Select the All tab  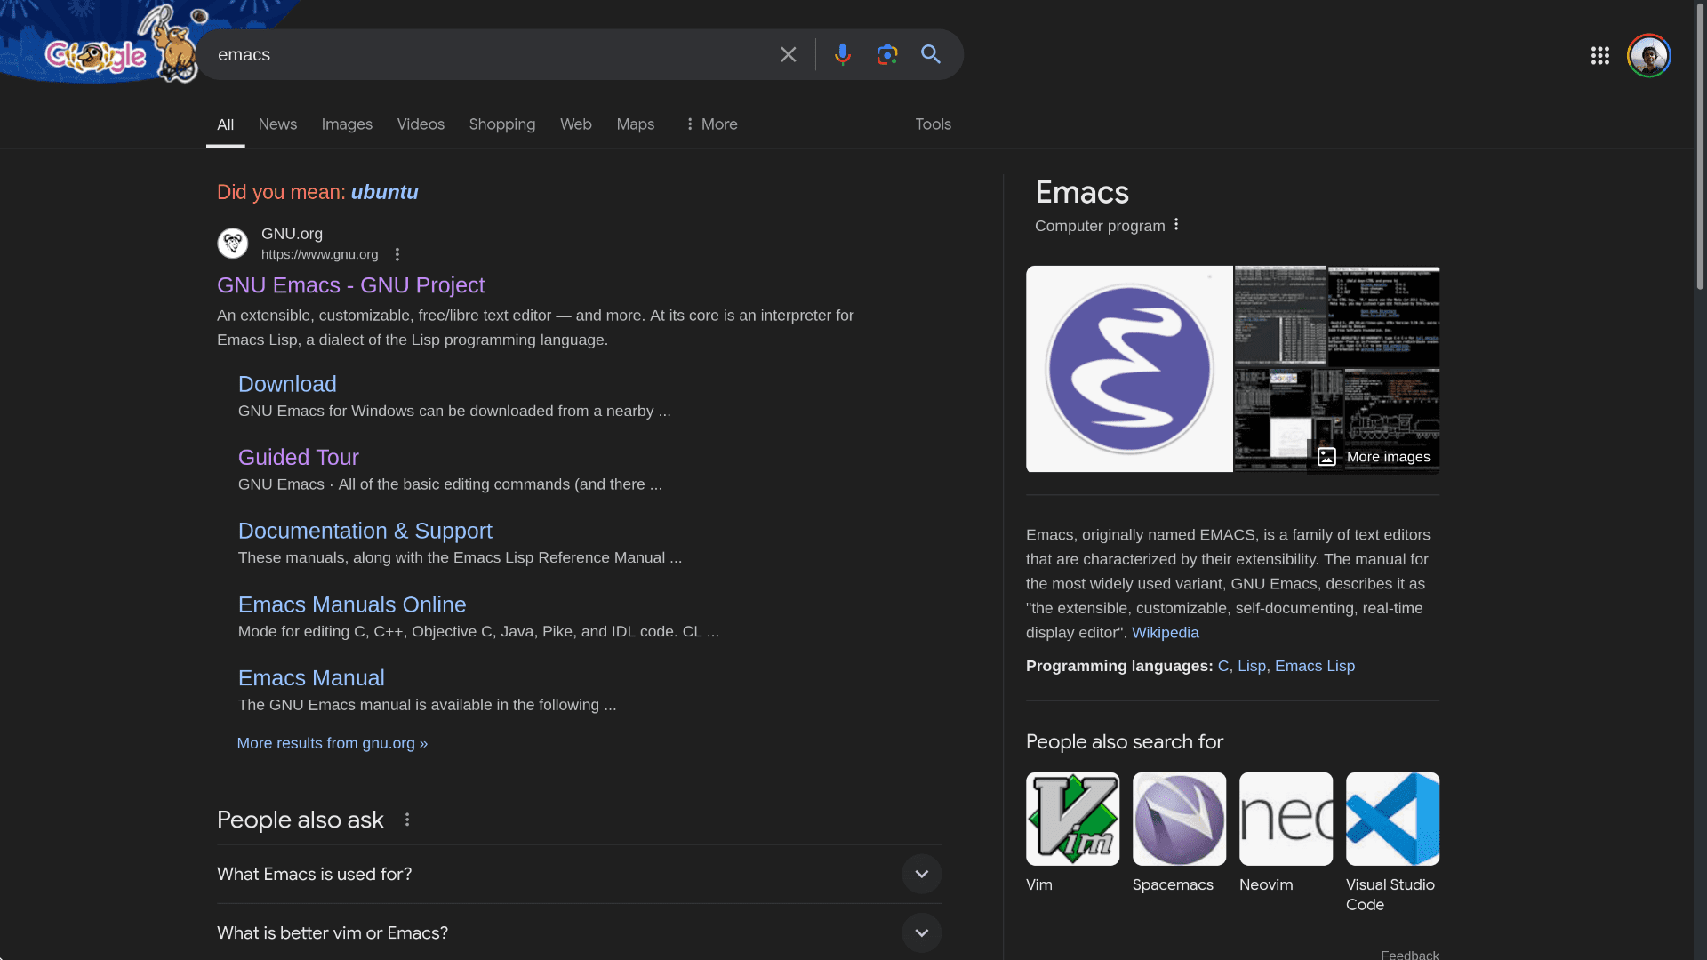click(x=226, y=125)
